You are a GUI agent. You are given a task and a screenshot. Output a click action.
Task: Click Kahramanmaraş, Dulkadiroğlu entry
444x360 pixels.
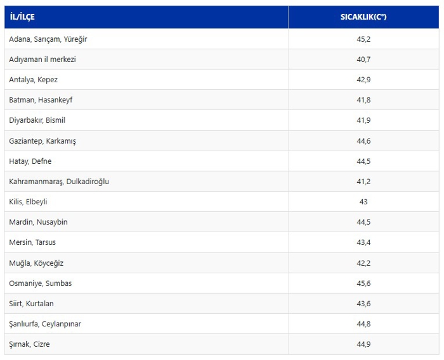[x=59, y=182]
